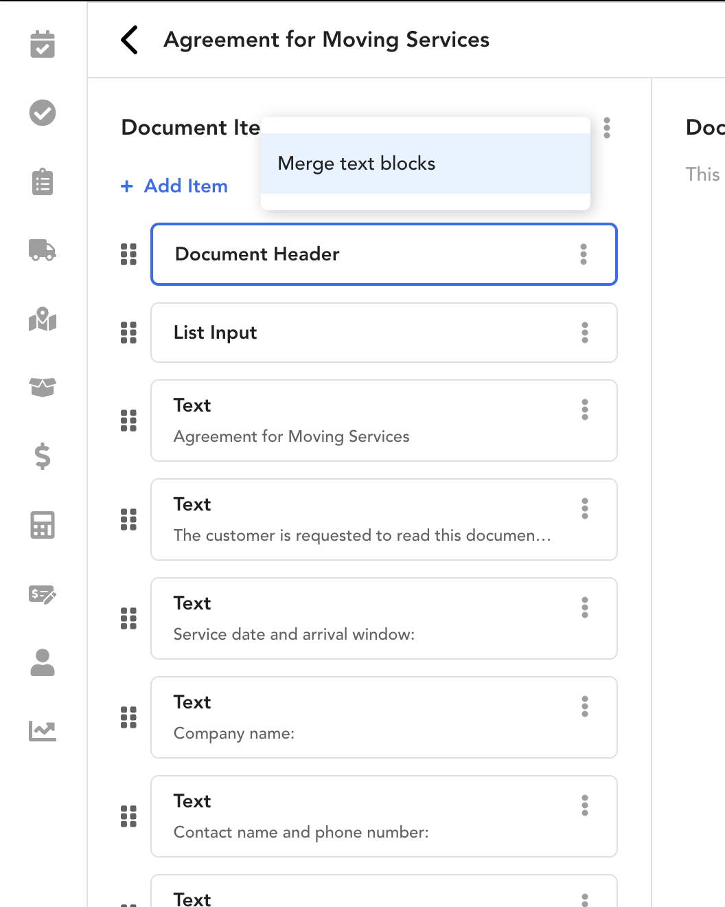Screen dimensions: 725x907
Task: Open the line chart reports icon
Action: point(43,731)
